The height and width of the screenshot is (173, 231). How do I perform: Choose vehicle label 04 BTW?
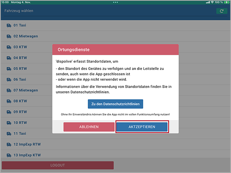[x=20, y=58]
